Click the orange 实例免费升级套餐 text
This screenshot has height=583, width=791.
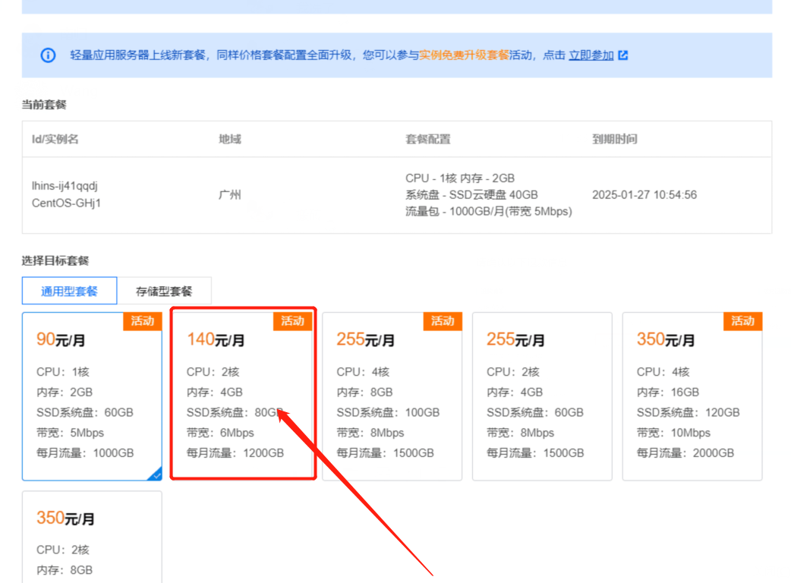point(464,55)
